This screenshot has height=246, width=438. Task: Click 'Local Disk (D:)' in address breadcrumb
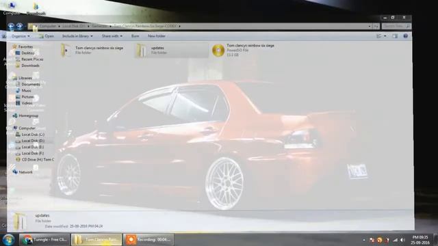click(x=73, y=26)
